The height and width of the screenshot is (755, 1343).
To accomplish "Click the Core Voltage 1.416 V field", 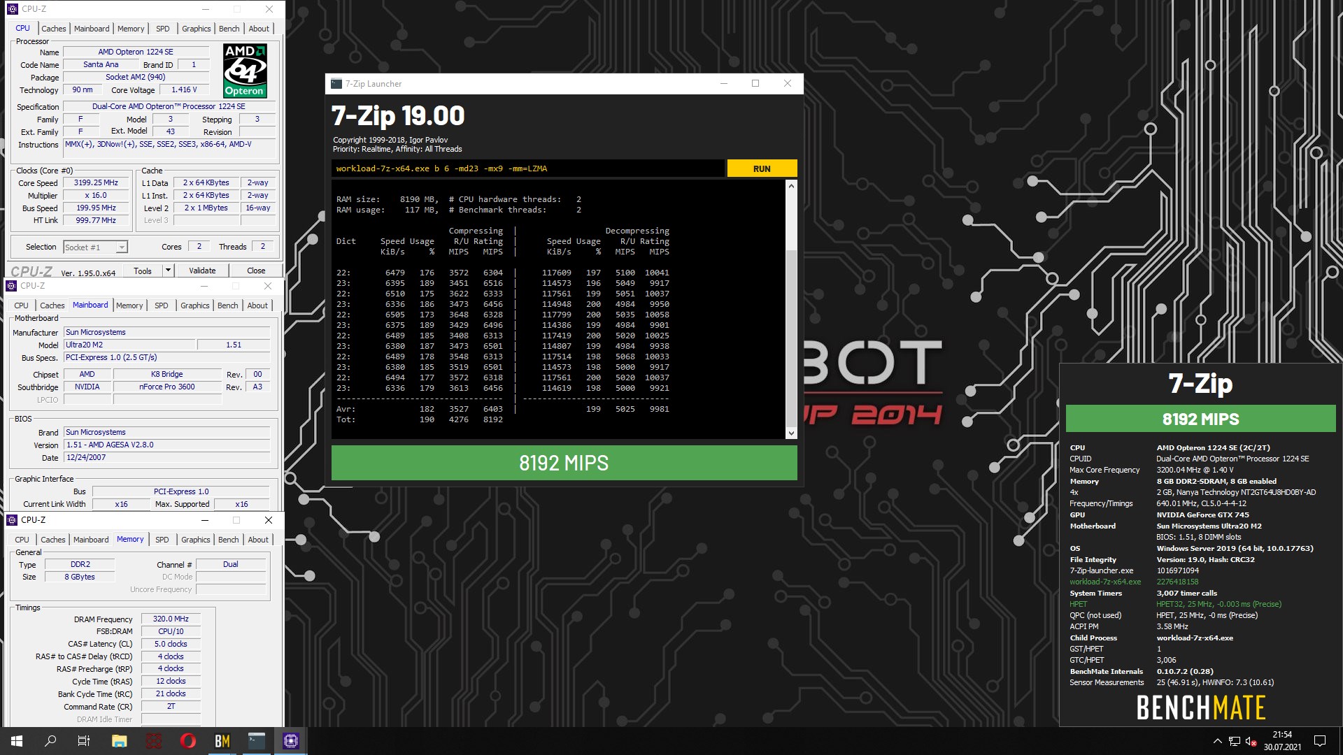I will [x=184, y=89].
